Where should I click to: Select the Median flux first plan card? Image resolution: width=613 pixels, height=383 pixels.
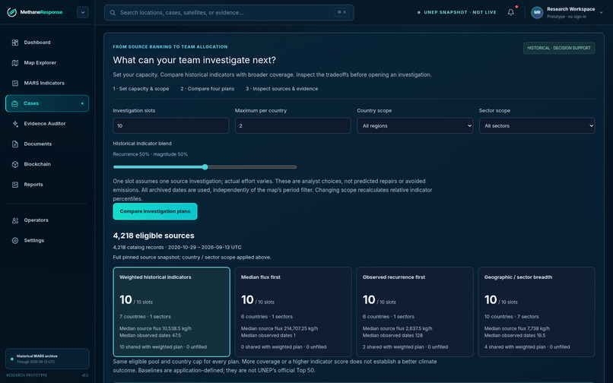[294, 312]
